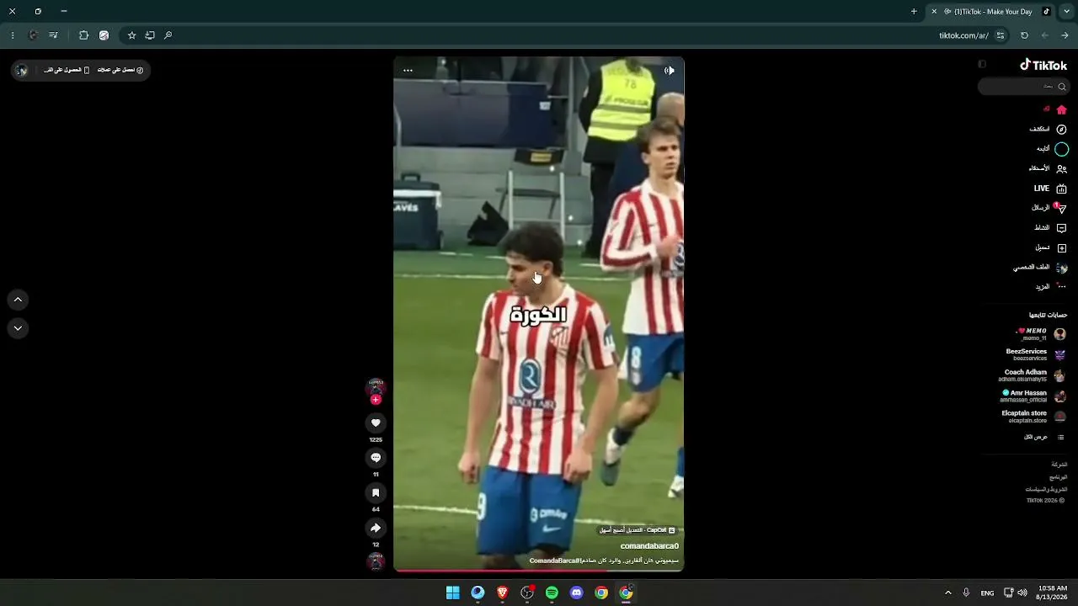This screenshot has width=1078, height=606.
Task: Open the For You home icon
Action: pyautogui.click(x=1061, y=109)
